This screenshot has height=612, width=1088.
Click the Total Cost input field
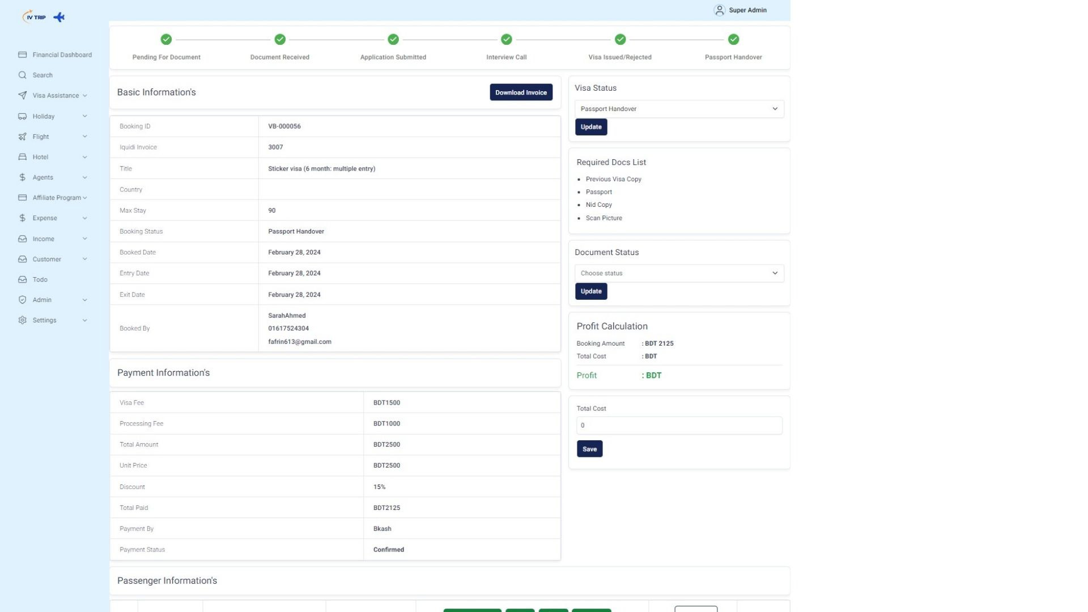[x=679, y=426]
